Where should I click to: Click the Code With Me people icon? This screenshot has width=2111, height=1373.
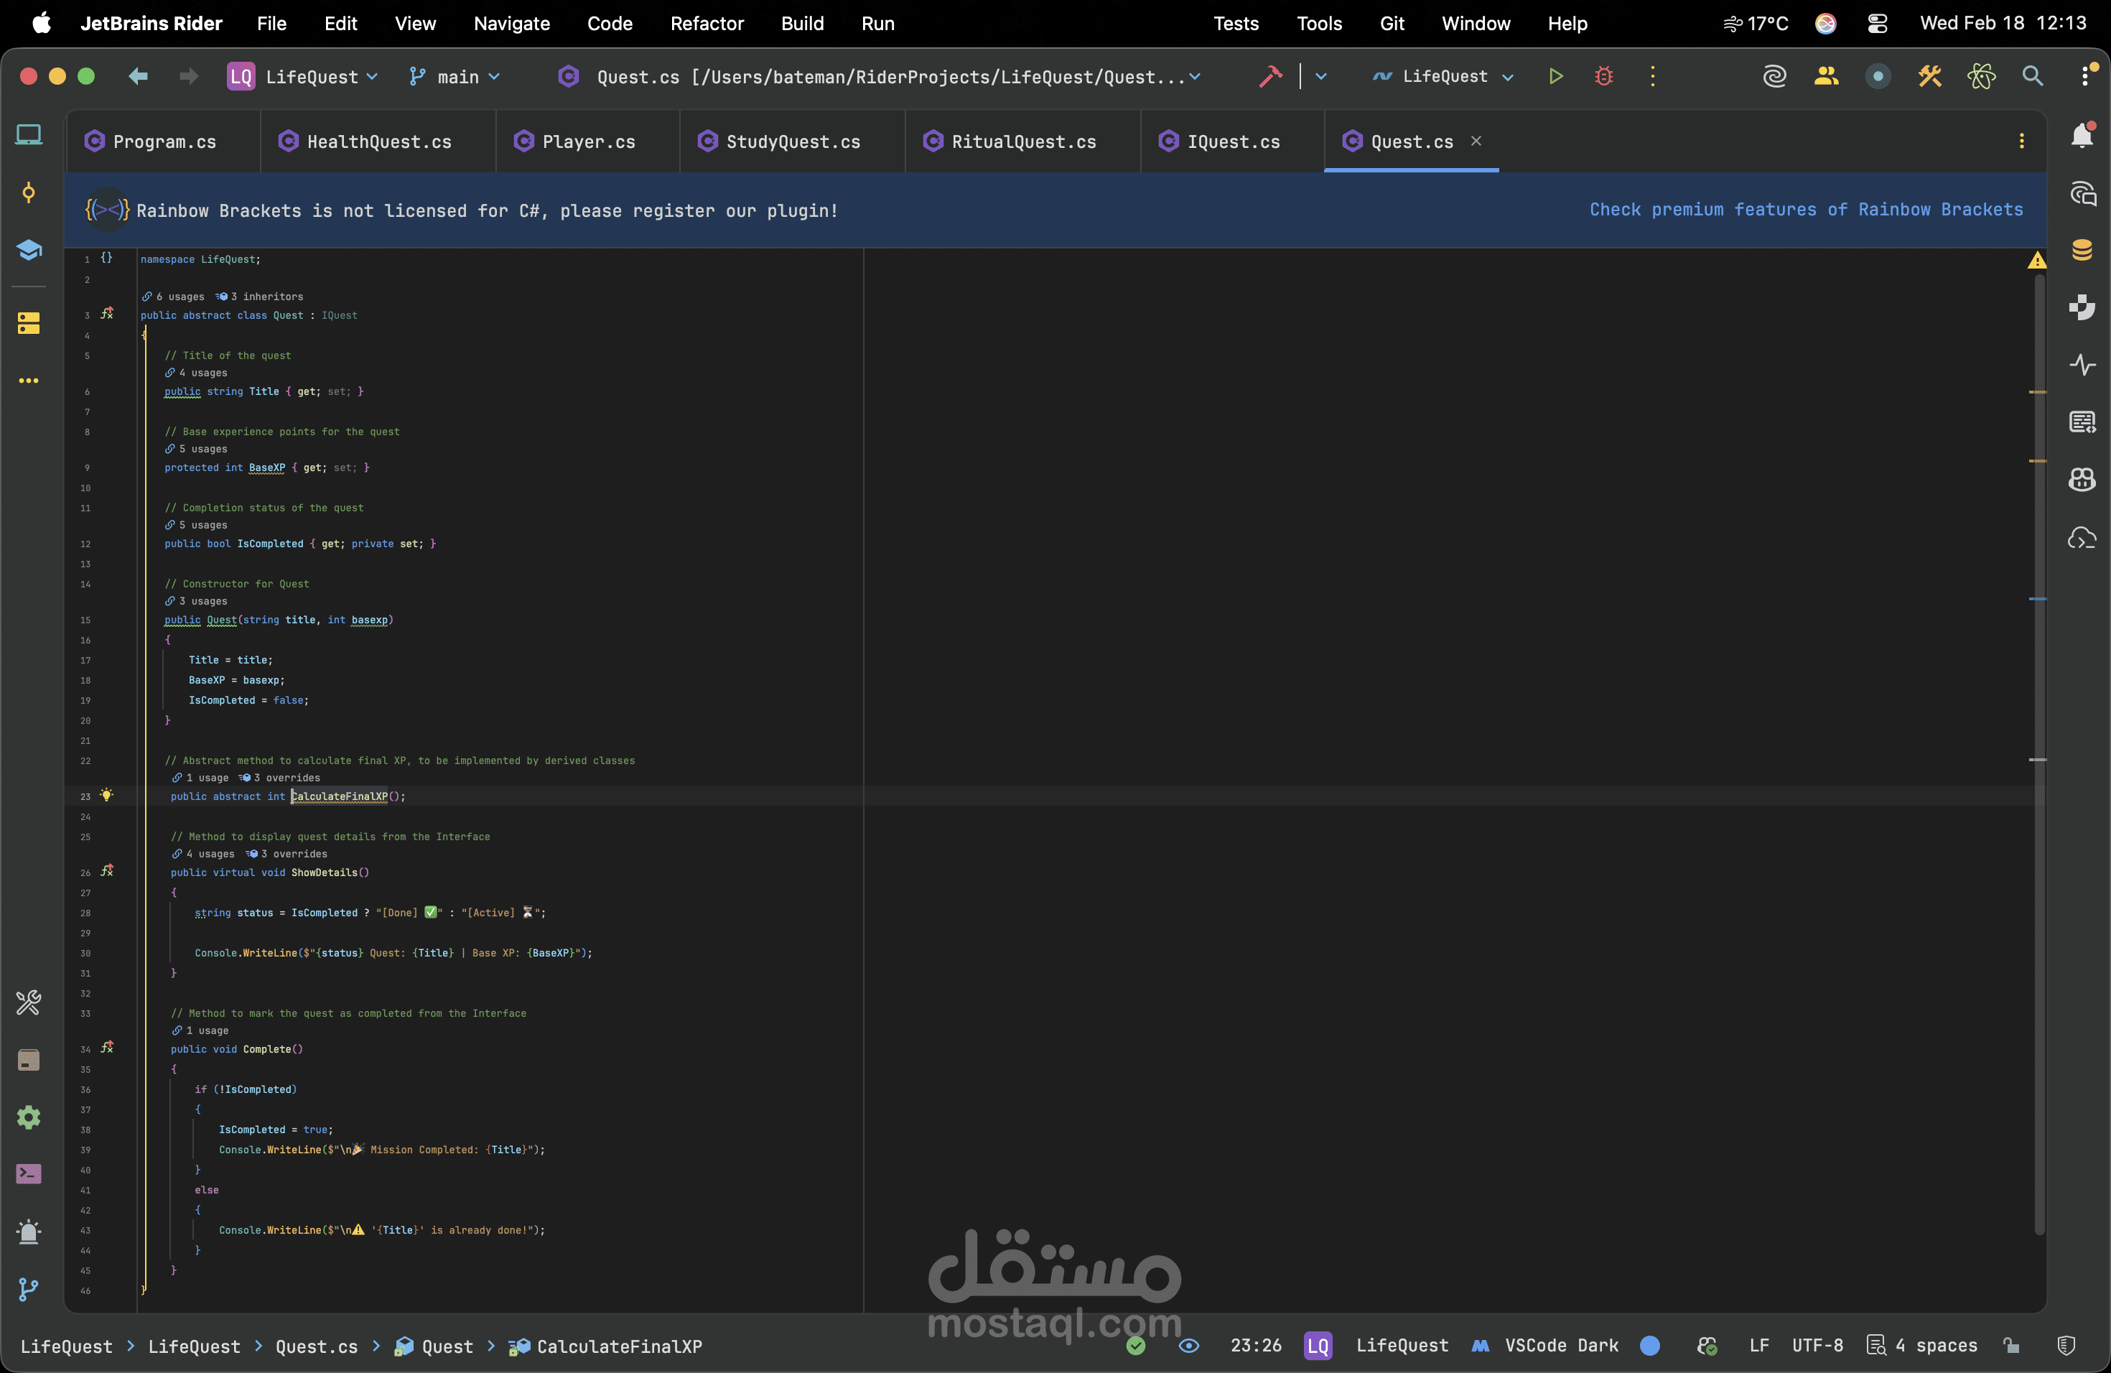coord(1825,76)
